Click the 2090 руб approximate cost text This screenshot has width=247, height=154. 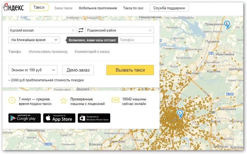point(46,80)
